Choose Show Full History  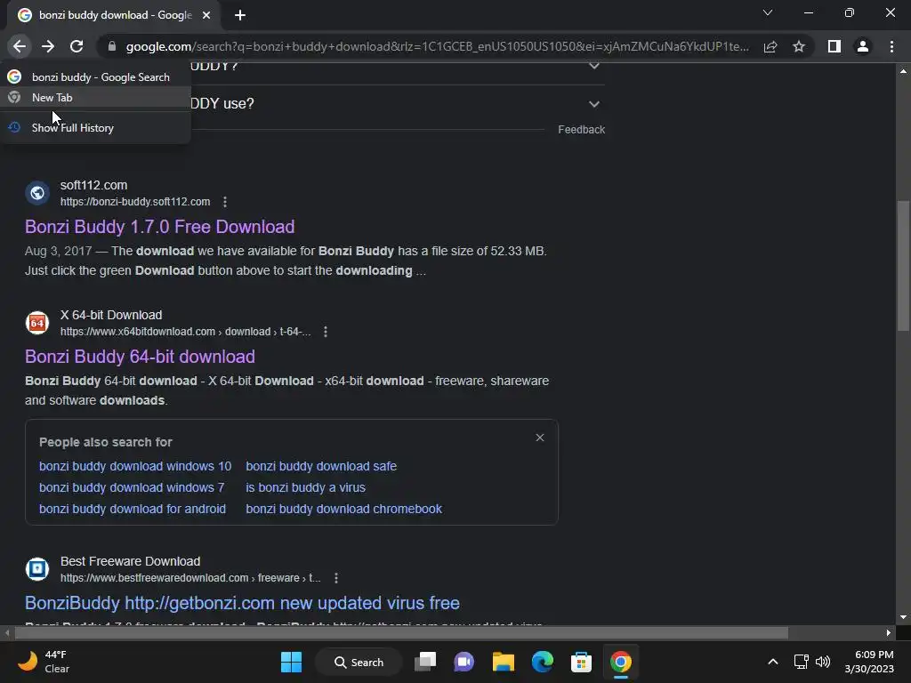click(x=95, y=128)
